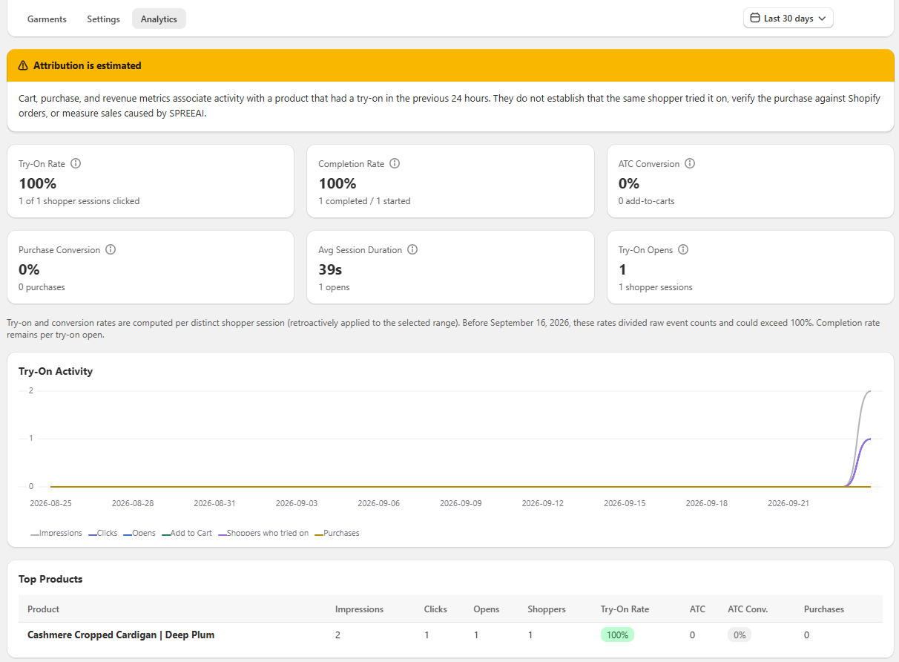Open the Last 30 days date range dropdown
This screenshot has width=899, height=662.
click(x=788, y=19)
